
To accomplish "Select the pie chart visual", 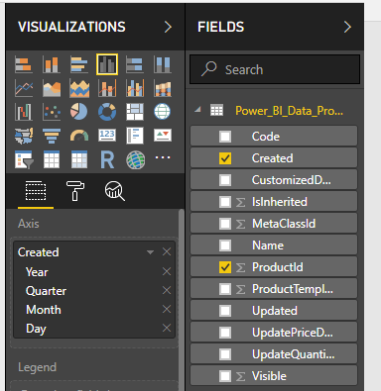I will (79, 112).
